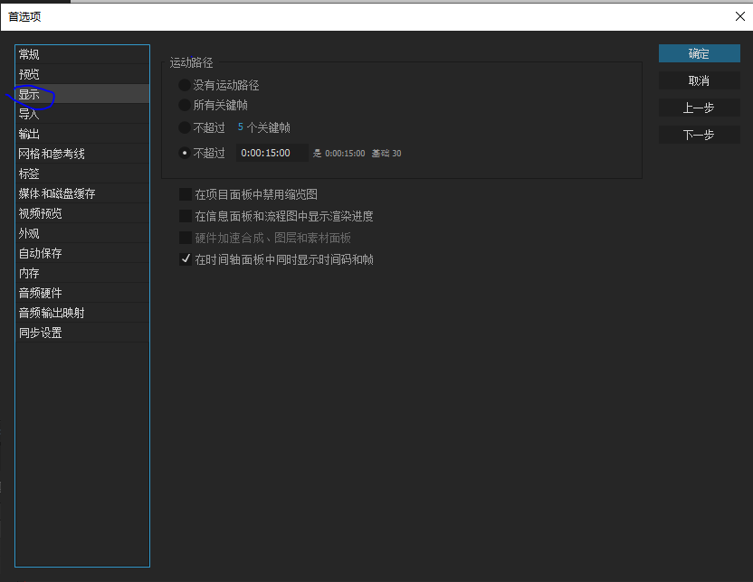Dismiss the dialog via 取消

point(698,80)
